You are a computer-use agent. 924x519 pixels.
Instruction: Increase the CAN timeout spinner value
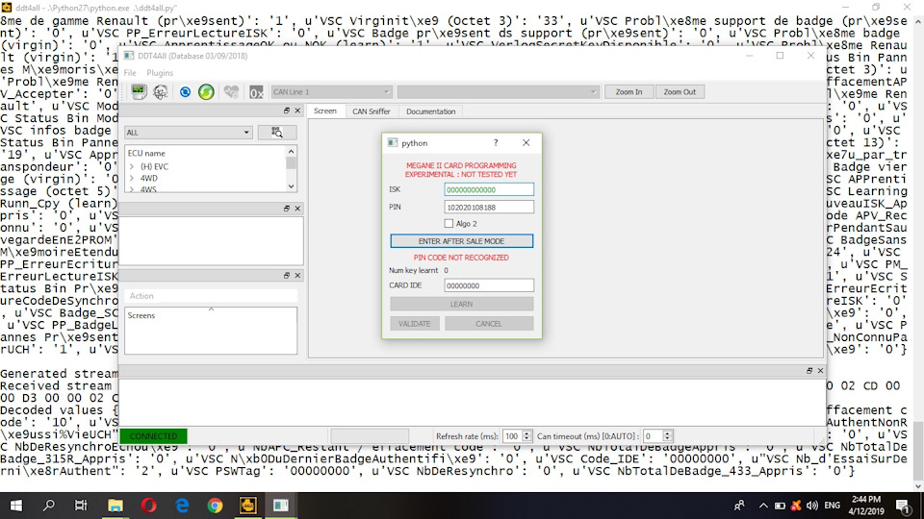click(668, 433)
